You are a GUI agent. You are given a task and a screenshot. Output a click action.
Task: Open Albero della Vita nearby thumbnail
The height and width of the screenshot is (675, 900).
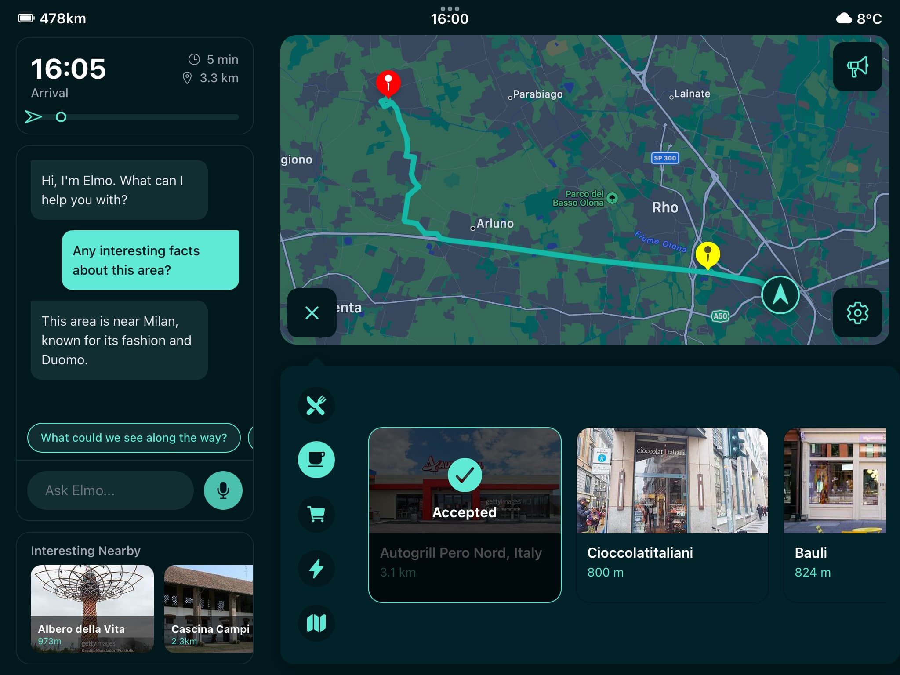pos(92,609)
